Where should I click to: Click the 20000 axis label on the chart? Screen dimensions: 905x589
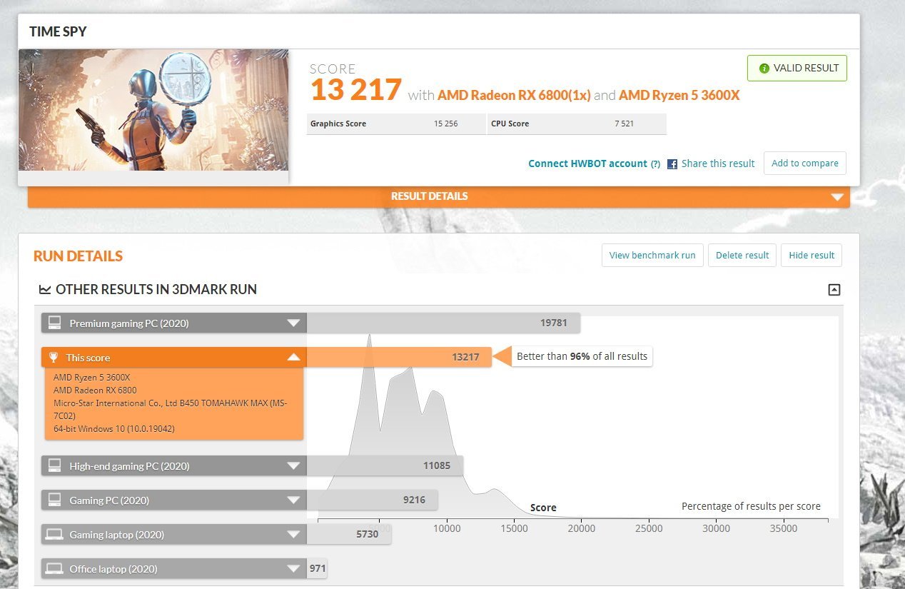tap(581, 528)
